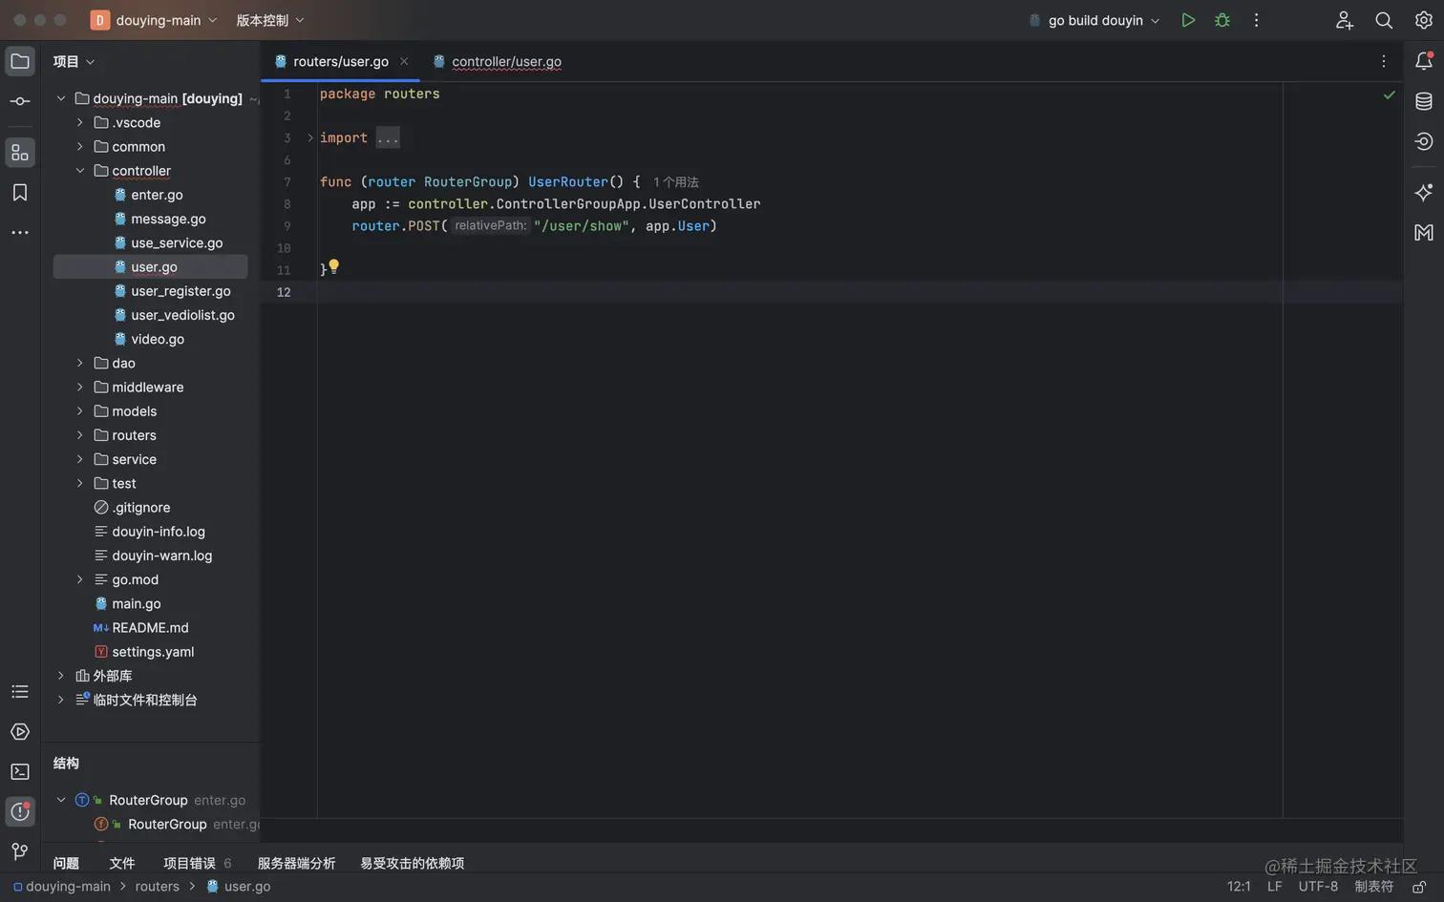Open the Commit tool window icon
Image resolution: width=1444 pixels, height=902 pixels.
point(20,101)
